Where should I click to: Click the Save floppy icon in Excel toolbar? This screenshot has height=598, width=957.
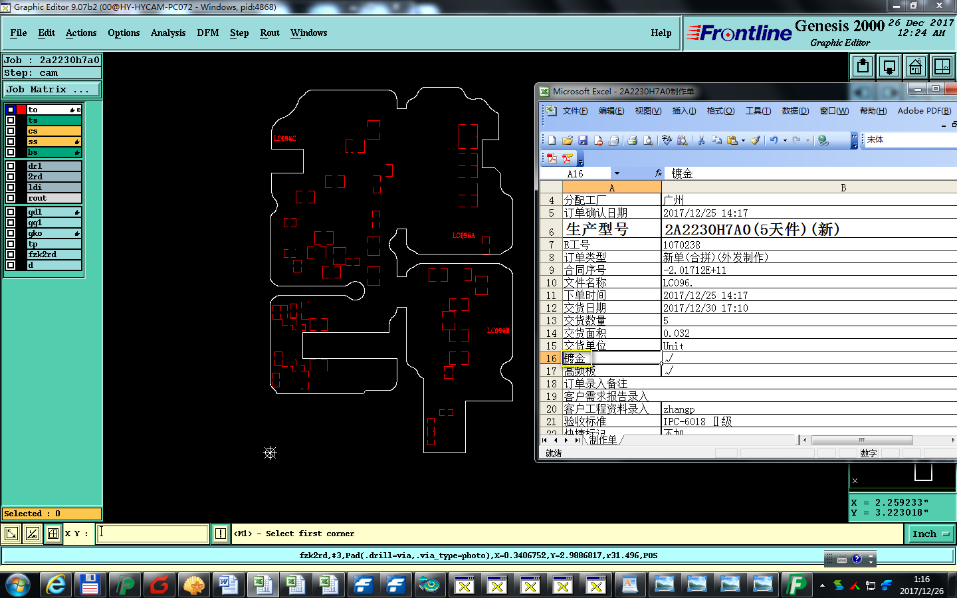point(583,140)
